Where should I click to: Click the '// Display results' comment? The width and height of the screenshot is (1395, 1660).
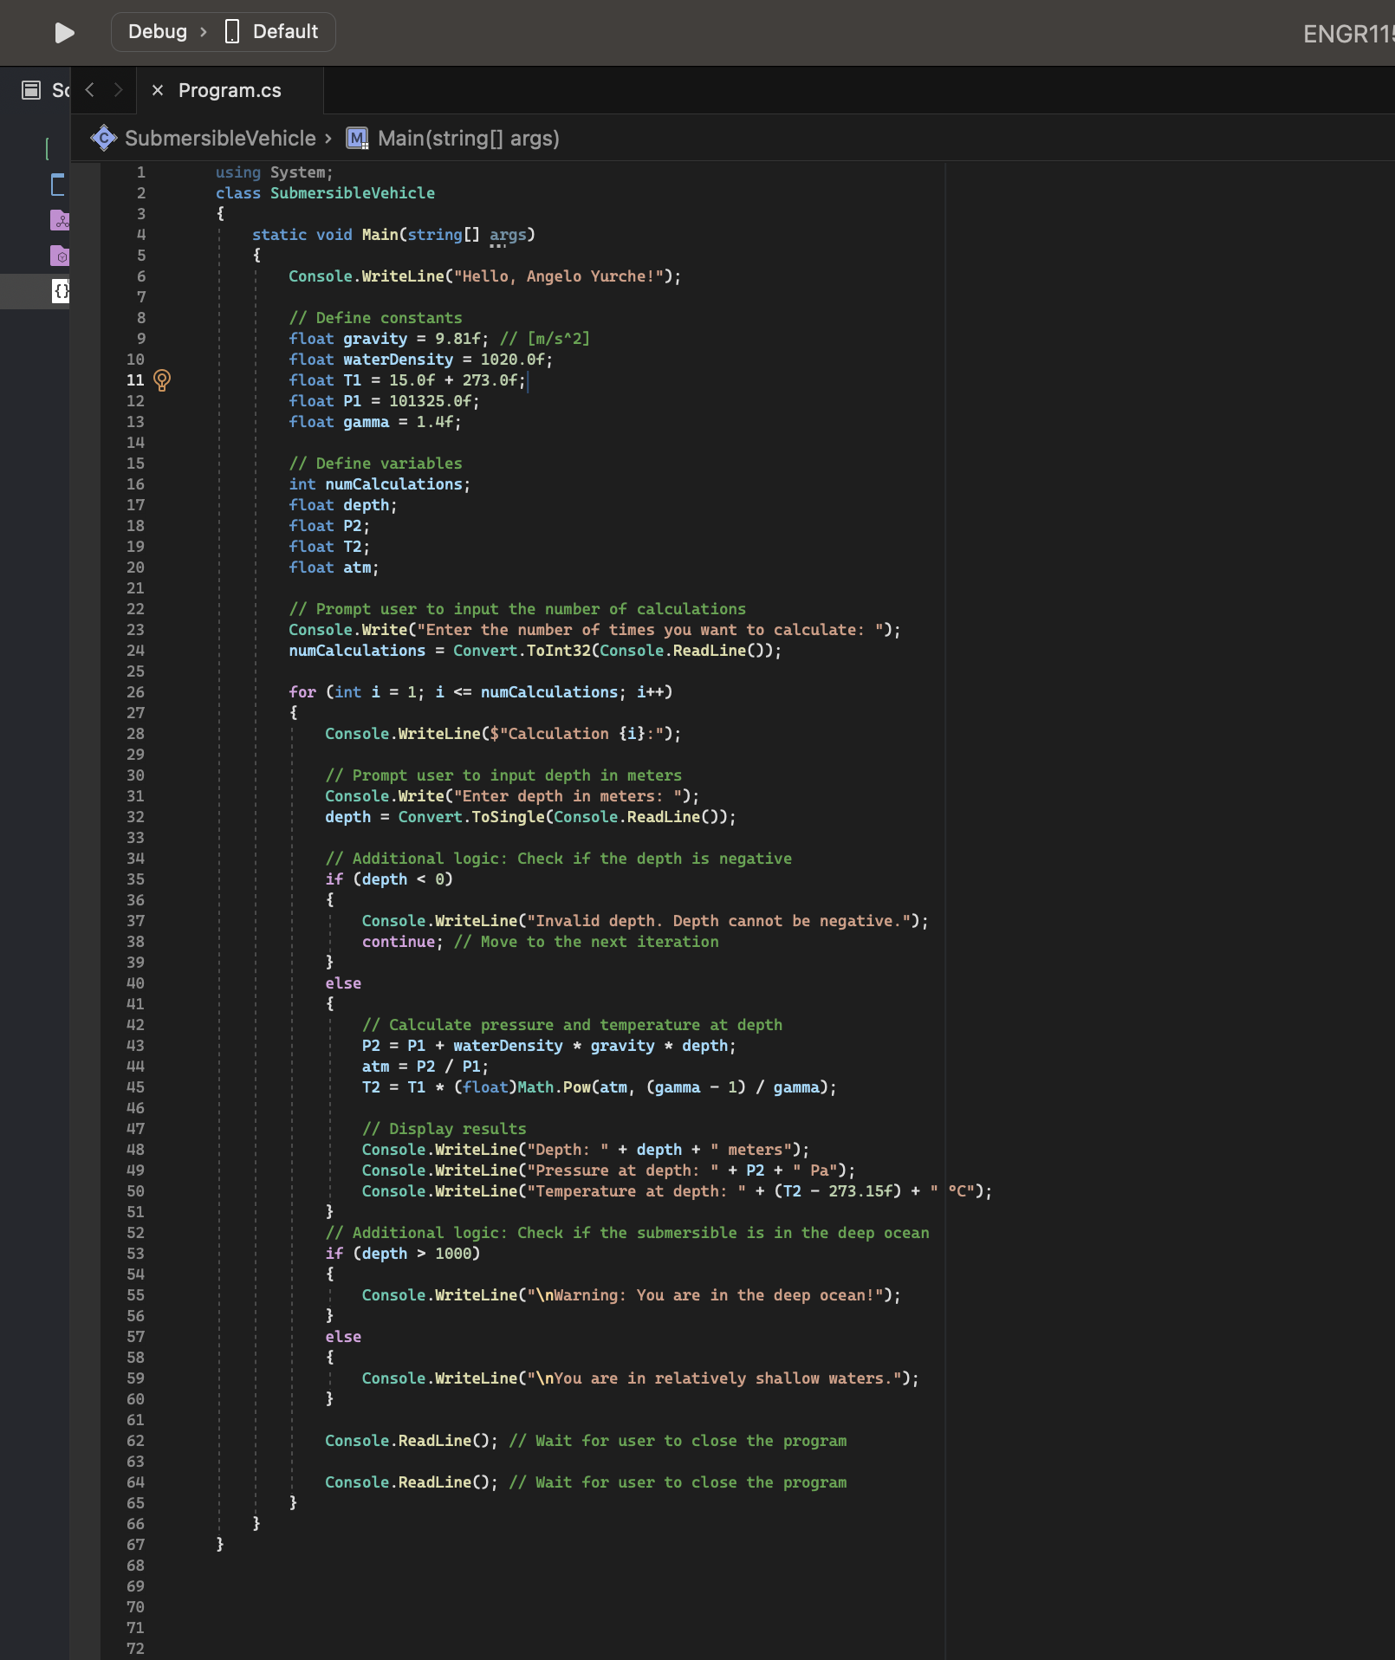coord(444,1129)
